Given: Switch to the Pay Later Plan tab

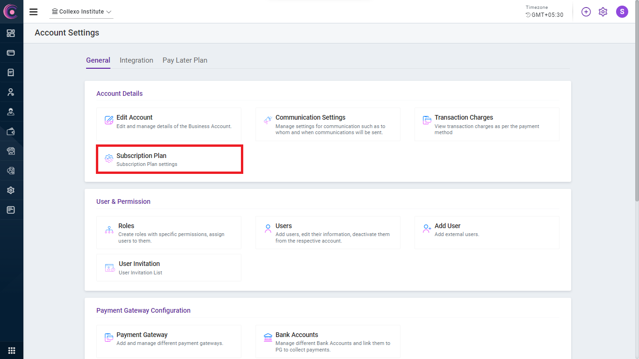Looking at the screenshot, I should click(185, 60).
